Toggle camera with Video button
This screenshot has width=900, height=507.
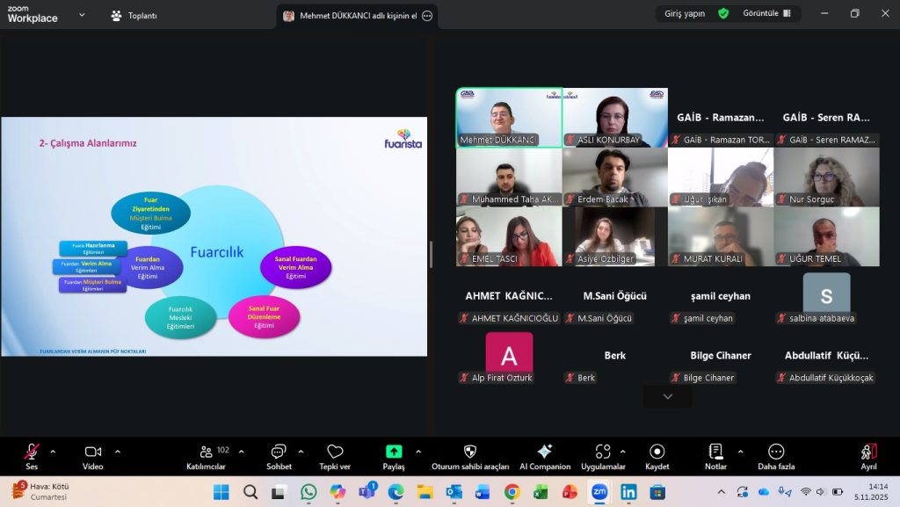pos(93,455)
